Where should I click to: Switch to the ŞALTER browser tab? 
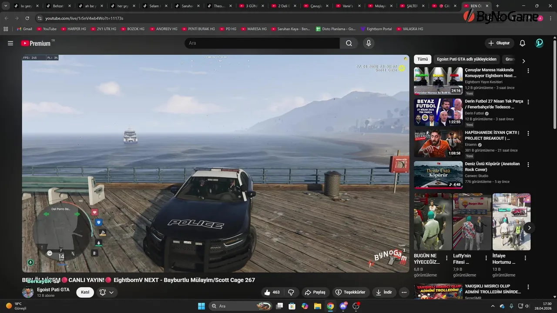point(412,6)
